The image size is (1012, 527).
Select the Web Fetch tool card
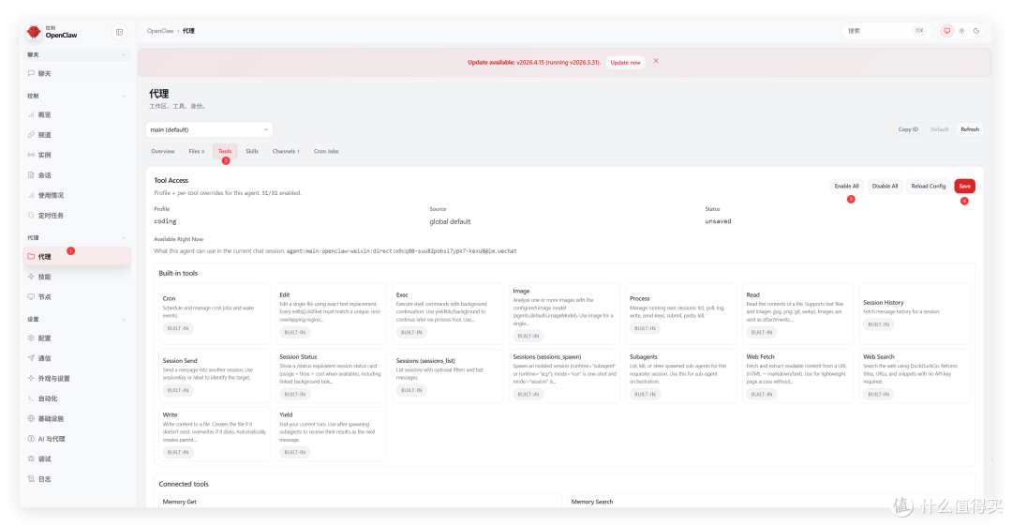[x=797, y=376]
